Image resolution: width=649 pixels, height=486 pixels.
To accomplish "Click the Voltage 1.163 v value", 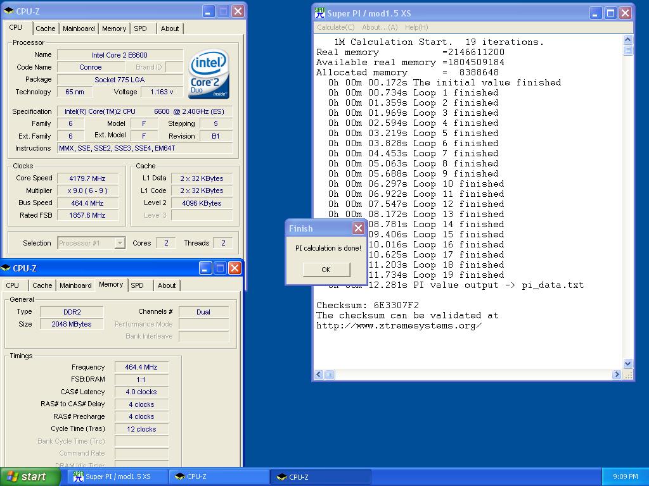I will (162, 92).
